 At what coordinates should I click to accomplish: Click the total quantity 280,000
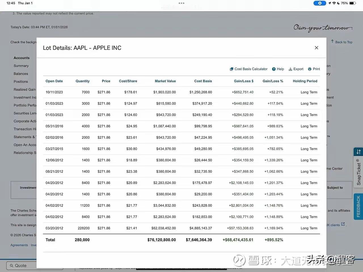pos(82,240)
